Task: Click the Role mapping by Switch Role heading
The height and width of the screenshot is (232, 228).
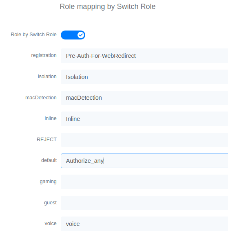Action: [x=108, y=7]
